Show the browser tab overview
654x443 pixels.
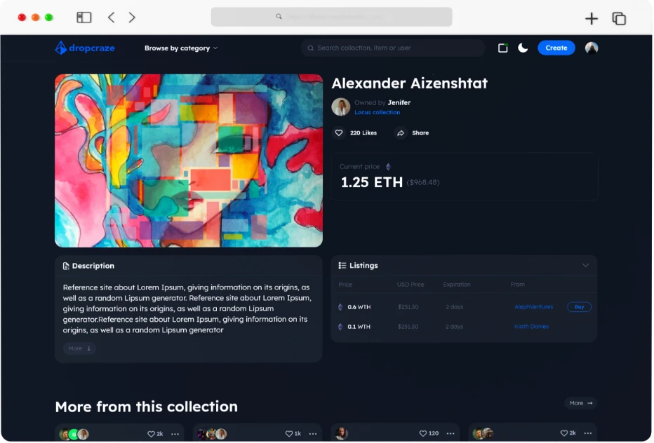point(619,19)
